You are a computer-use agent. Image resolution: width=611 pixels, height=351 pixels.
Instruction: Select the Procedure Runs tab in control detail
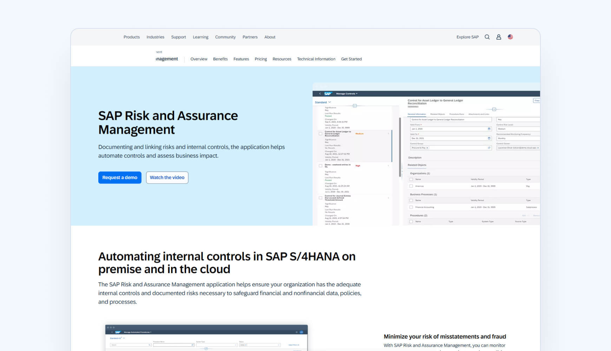point(456,114)
